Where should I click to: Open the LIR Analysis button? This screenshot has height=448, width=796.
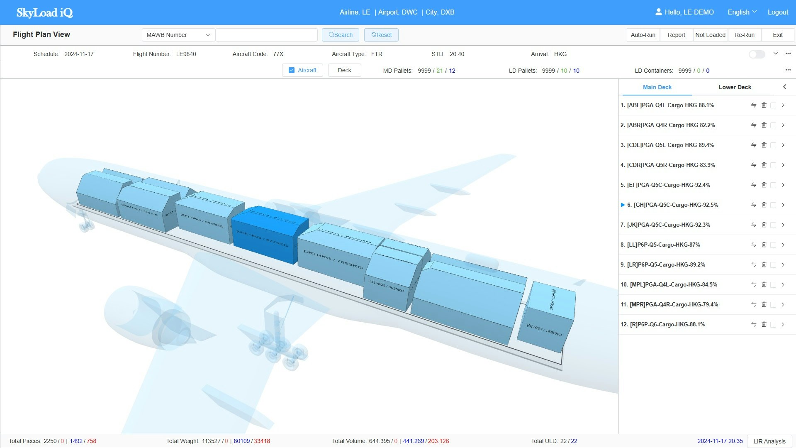pyautogui.click(x=769, y=441)
